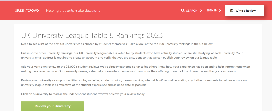
Task: Click the Helping students make decisions tagline
Action: pos(73,10)
